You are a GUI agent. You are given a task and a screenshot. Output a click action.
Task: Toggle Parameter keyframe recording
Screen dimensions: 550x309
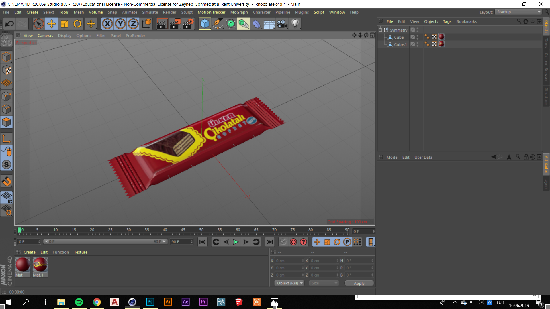coord(347,242)
